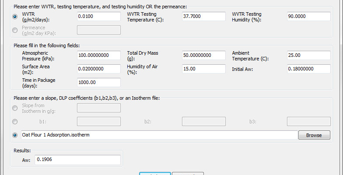Click the Oat Flour isotherm file path field
This screenshot has height=175, width=343.
click(x=159, y=135)
